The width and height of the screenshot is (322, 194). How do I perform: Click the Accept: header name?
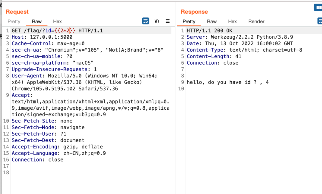pyautogui.click(x=22, y=95)
